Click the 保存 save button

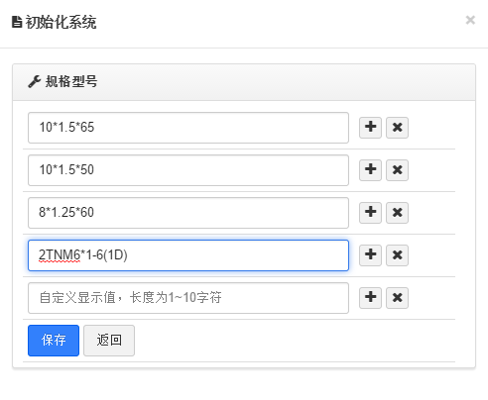coord(54,341)
